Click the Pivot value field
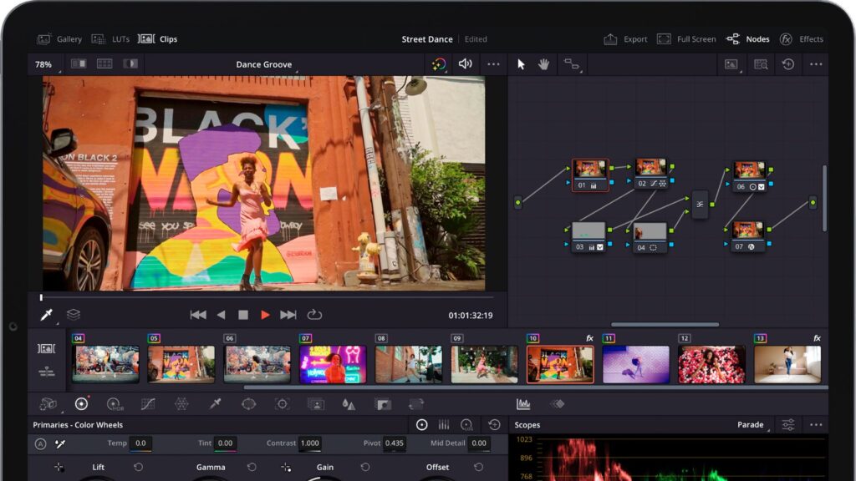The image size is (856, 481). (x=395, y=443)
